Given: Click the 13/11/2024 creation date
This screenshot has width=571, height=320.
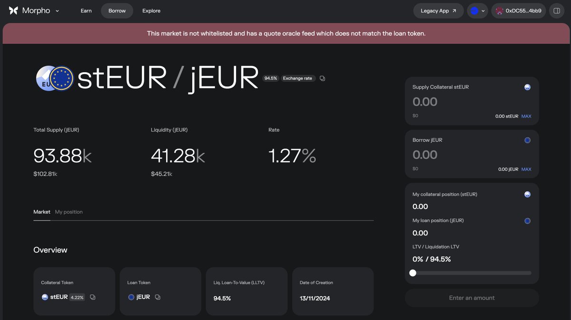Looking at the screenshot, I should pos(315,298).
